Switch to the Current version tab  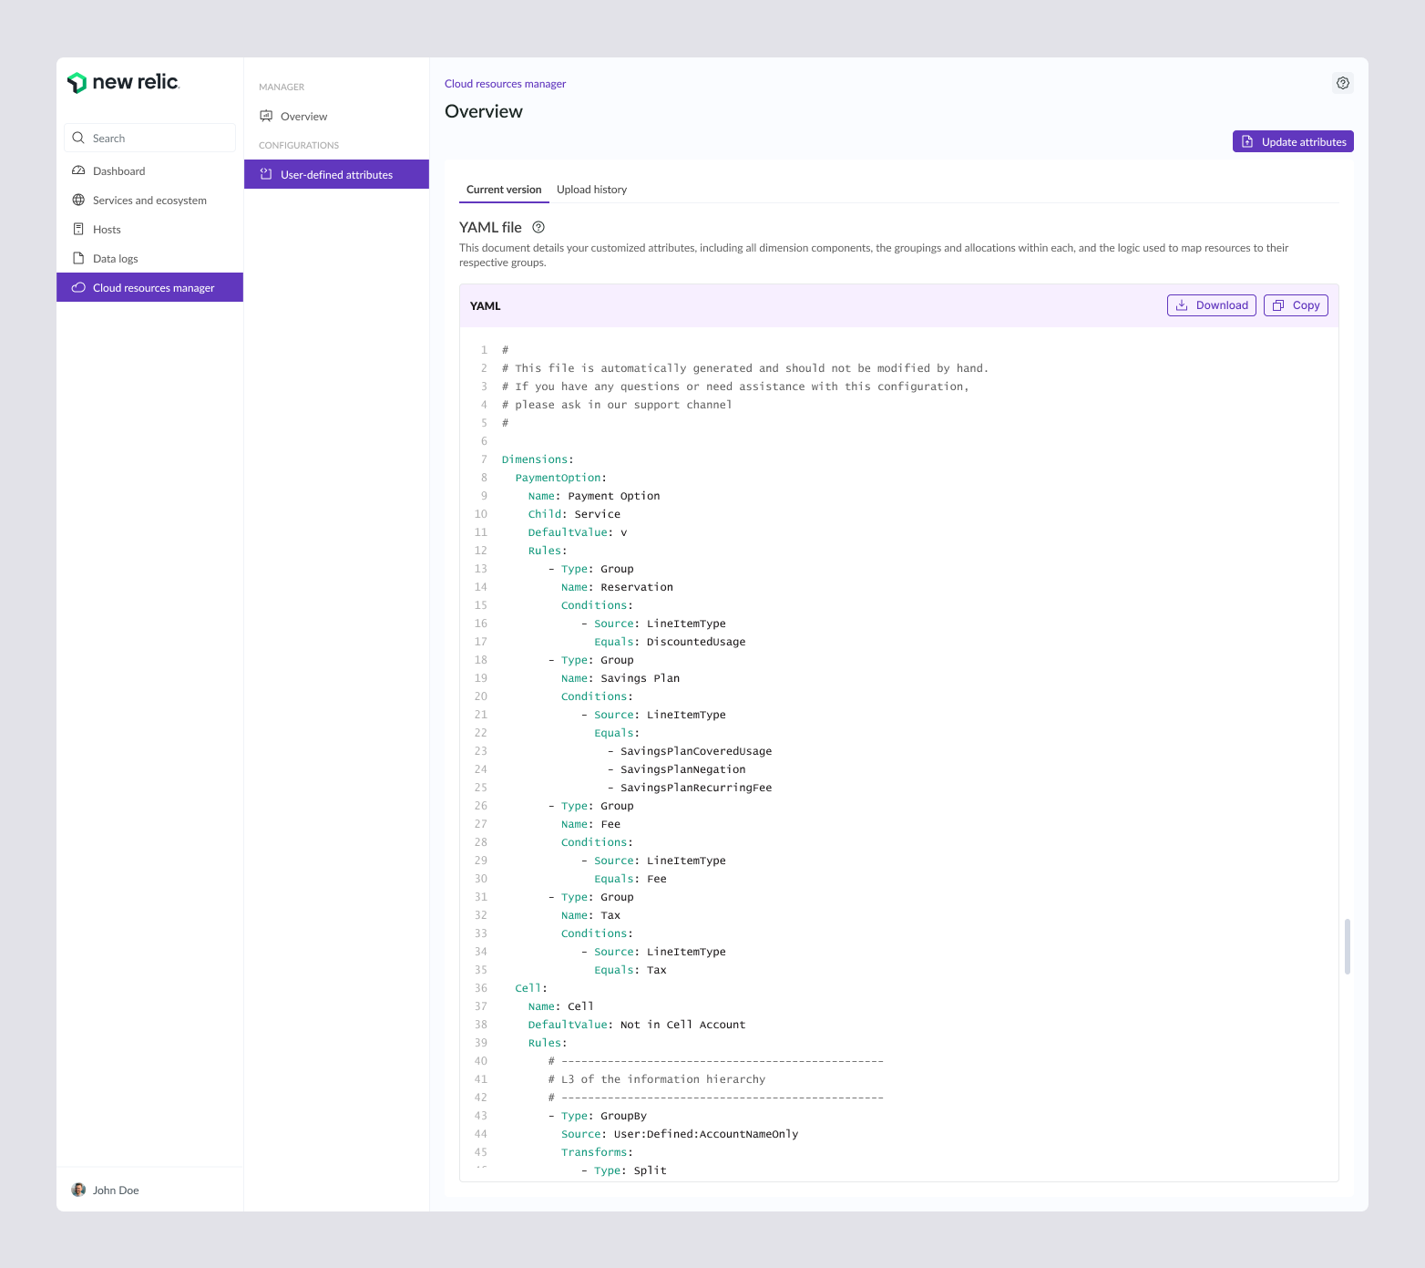point(504,190)
